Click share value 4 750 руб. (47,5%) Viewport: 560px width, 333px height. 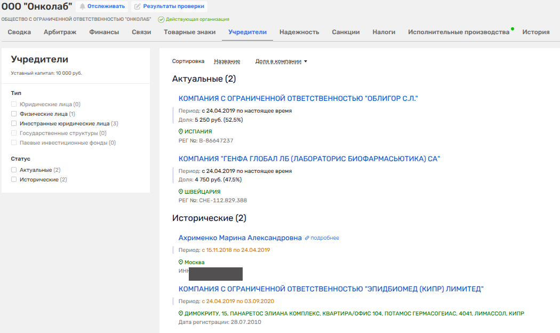pos(218,180)
